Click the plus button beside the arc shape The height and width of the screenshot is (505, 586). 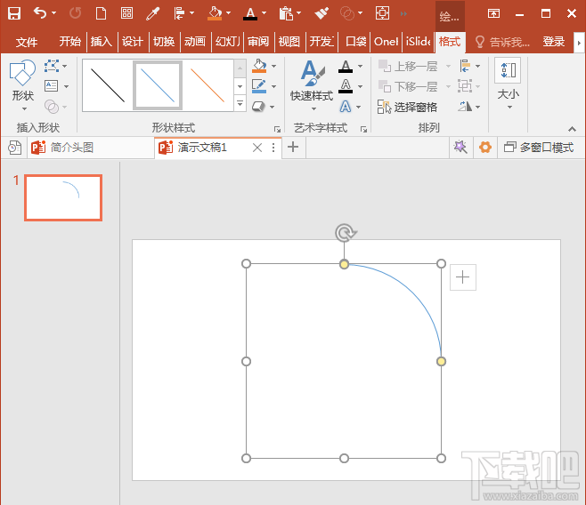(462, 277)
